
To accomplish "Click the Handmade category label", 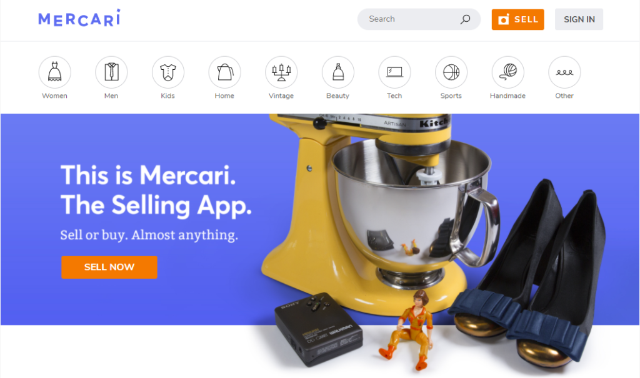I will coord(507,95).
